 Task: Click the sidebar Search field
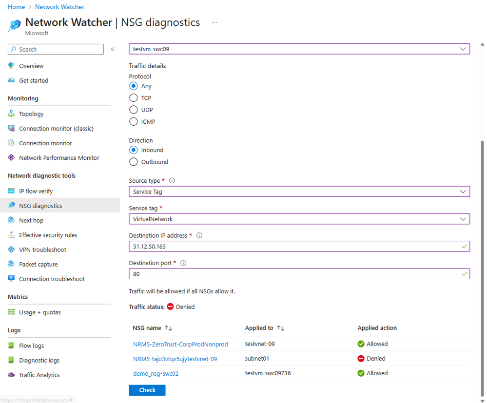(x=56, y=49)
